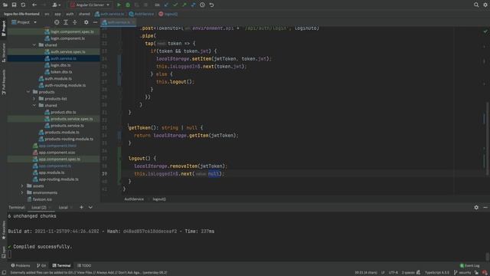Switch to the Local (2) terminal tab

tap(39, 207)
